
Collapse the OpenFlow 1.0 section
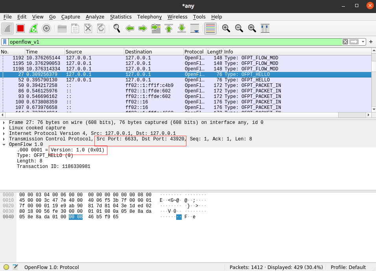tap(4, 145)
